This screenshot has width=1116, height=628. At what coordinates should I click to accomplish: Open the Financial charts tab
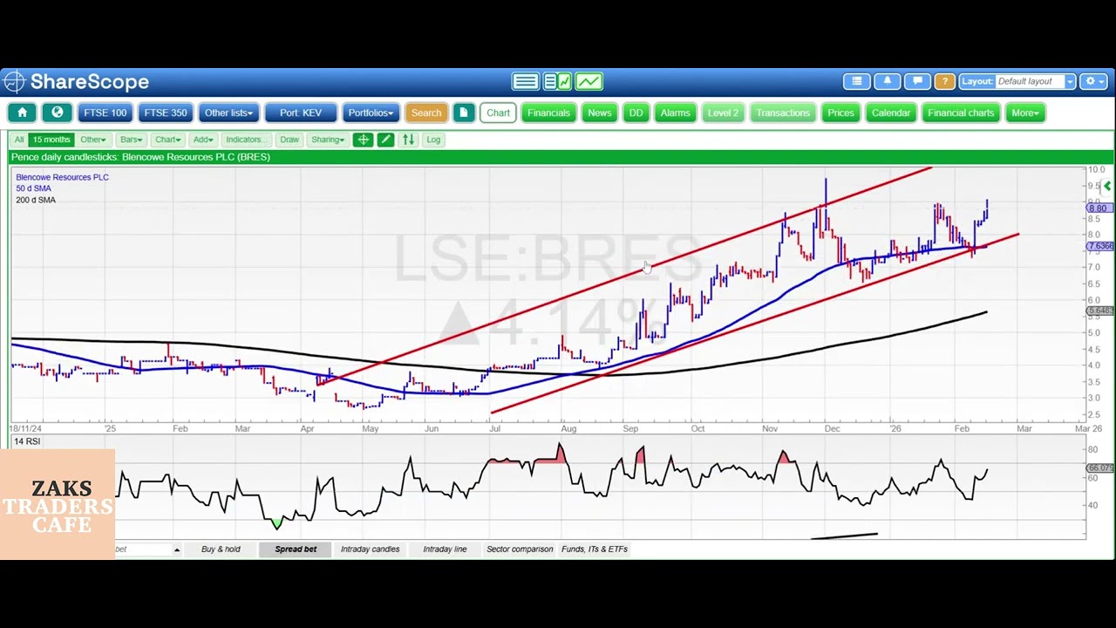(961, 113)
